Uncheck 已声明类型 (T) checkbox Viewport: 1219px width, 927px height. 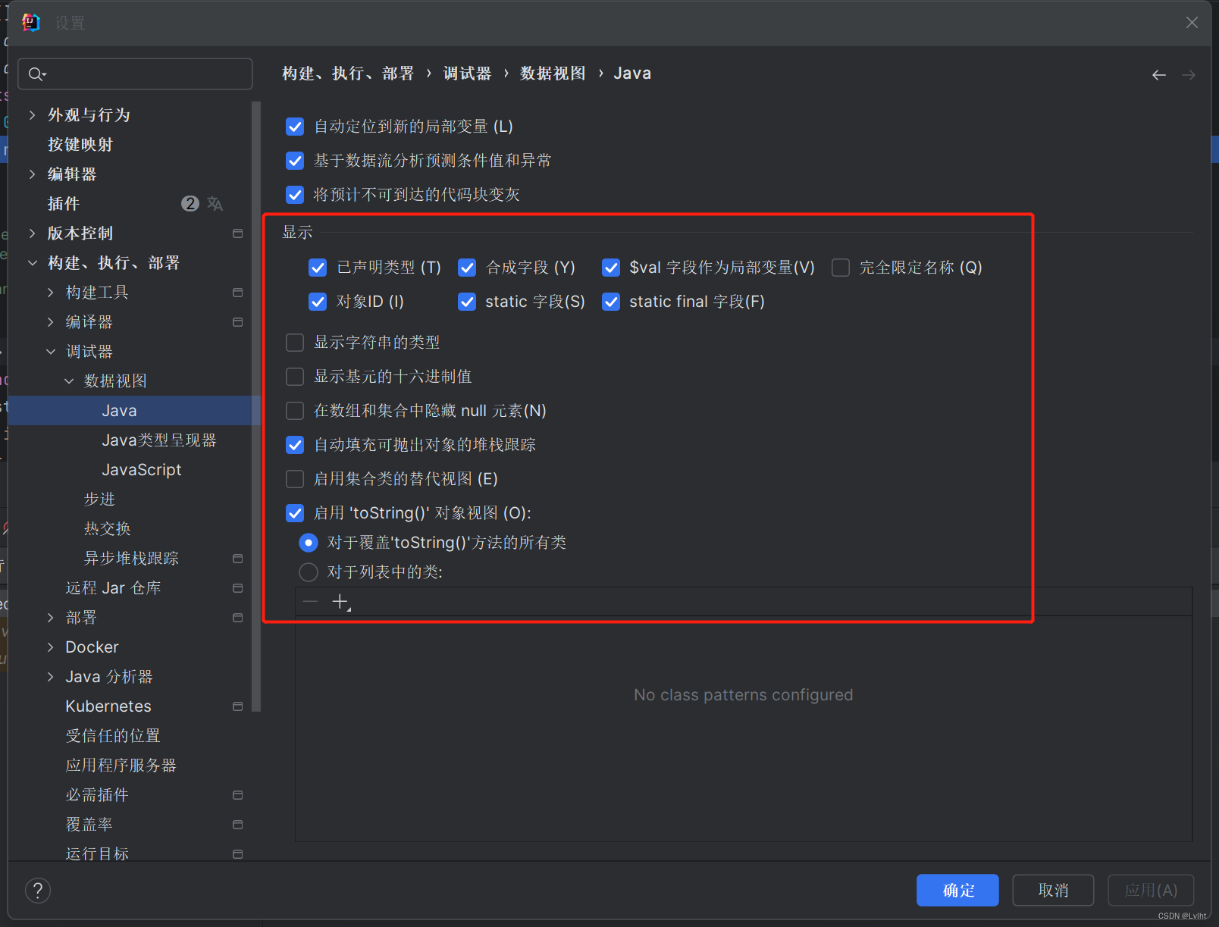(318, 268)
